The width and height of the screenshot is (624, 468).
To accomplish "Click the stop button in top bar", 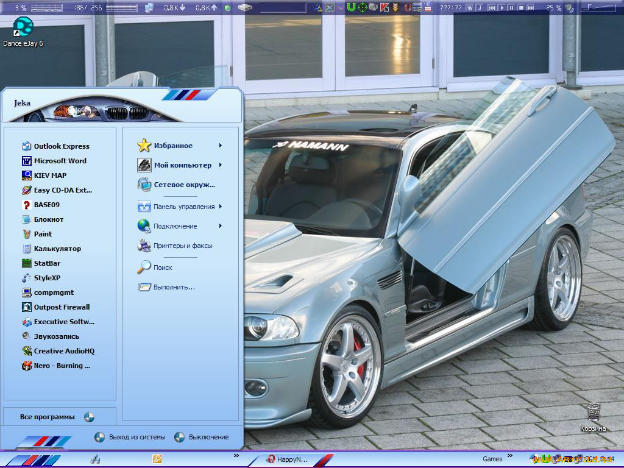I will point(521,7).
